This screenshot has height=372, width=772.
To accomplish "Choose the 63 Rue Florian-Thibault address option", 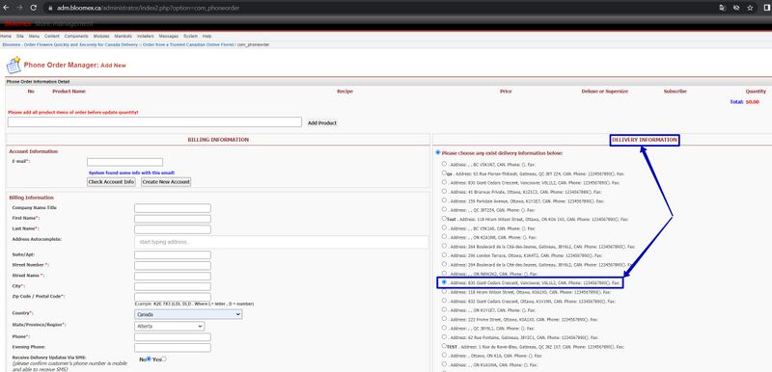I will [x=444, y=173].
